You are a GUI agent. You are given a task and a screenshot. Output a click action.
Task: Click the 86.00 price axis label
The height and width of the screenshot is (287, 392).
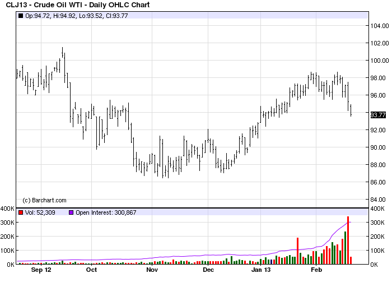378,182
